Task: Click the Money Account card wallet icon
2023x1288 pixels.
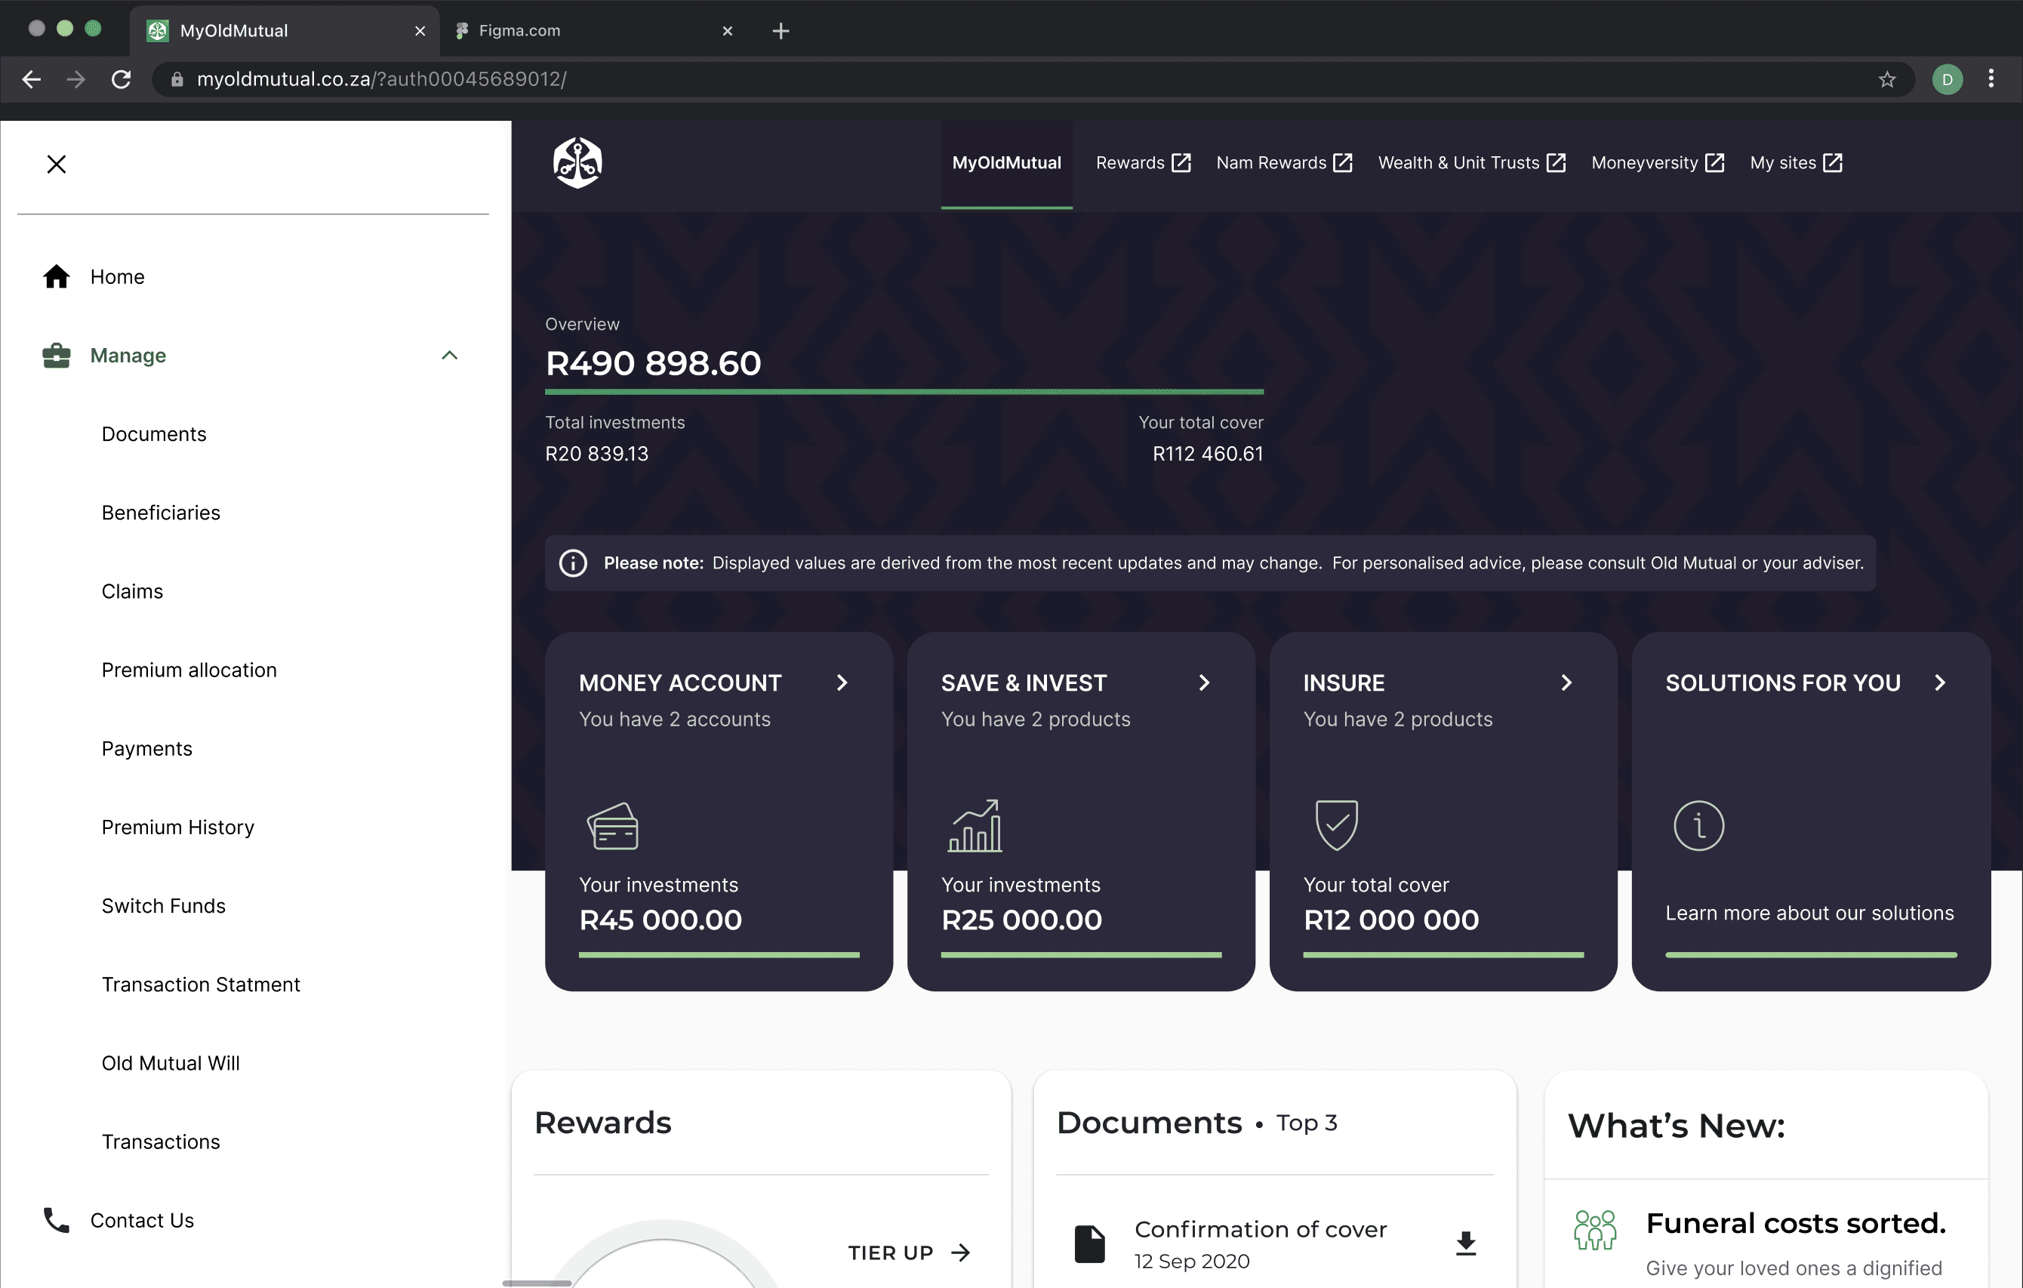Action: pyautogui.click(x=612, y=826)
